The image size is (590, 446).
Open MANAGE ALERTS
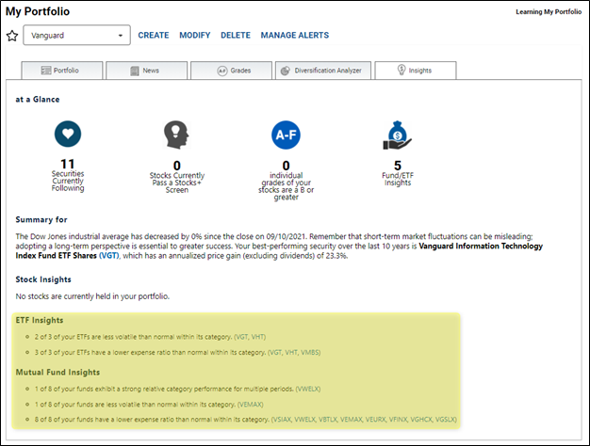(x=295, y=36)
